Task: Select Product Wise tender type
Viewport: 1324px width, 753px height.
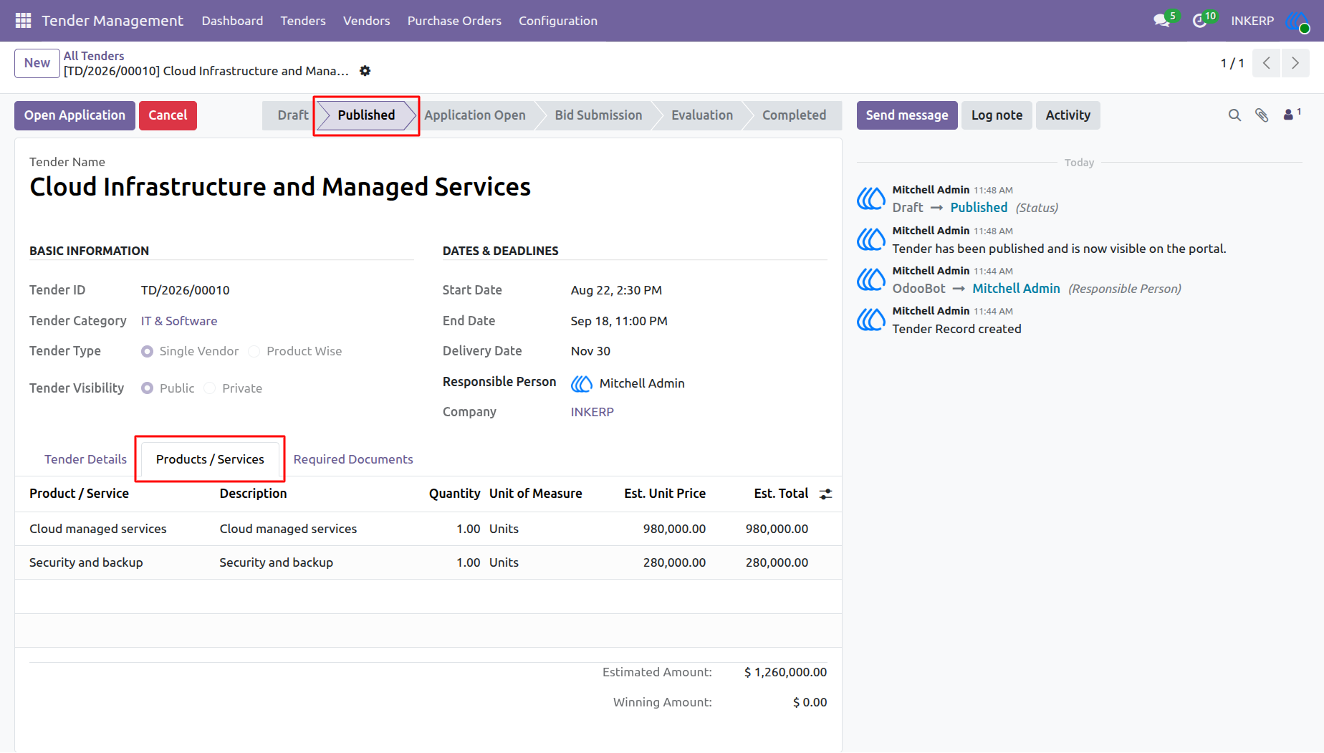Action: click(x=254, y=351)
